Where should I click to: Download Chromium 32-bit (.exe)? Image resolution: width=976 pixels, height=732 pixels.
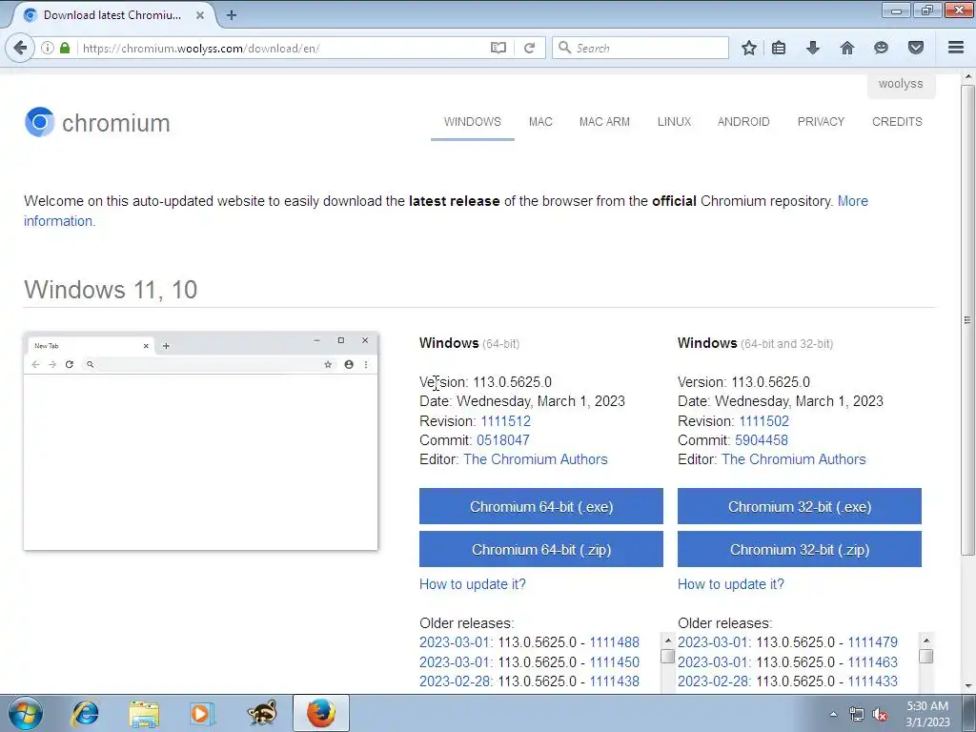click(x=800, y=507)
